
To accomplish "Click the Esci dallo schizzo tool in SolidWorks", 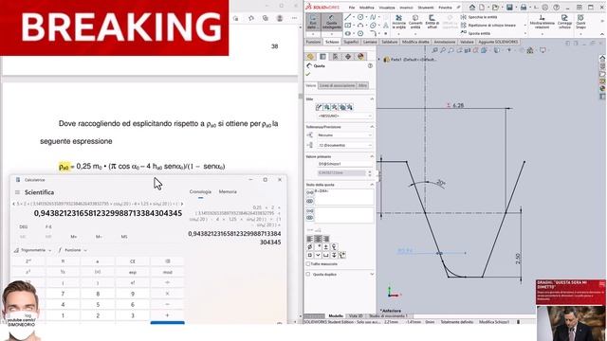I will pyautogui.click(x=313, y=22).
